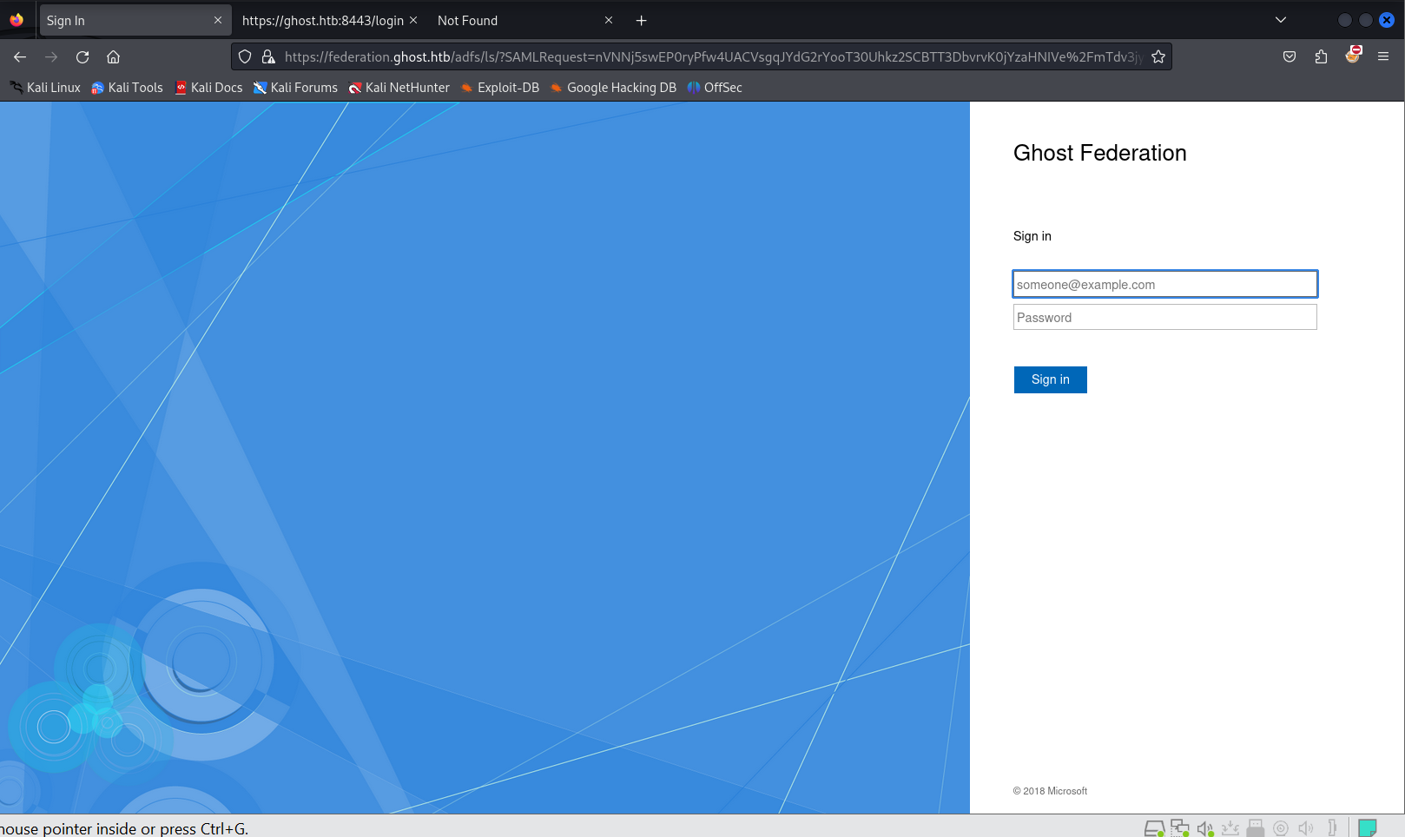This screenshot has width=1405, height=837.
Task: Go back to the previous page
Action: pos(20,57)
